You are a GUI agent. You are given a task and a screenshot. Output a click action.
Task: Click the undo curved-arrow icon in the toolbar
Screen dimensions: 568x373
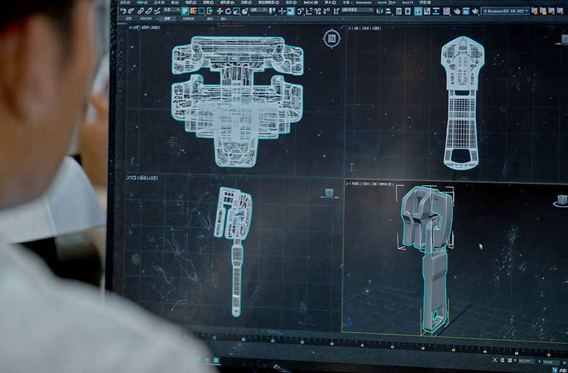pos(123,11)
